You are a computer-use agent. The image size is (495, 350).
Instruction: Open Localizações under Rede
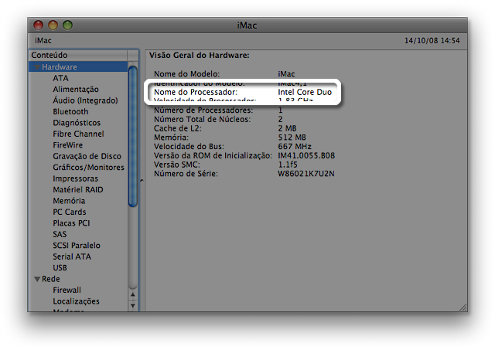point(76,301)
